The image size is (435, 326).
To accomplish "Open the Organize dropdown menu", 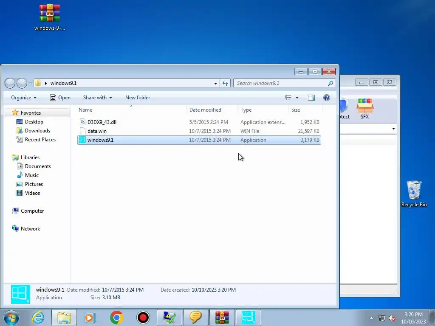I will coord(24,98).
